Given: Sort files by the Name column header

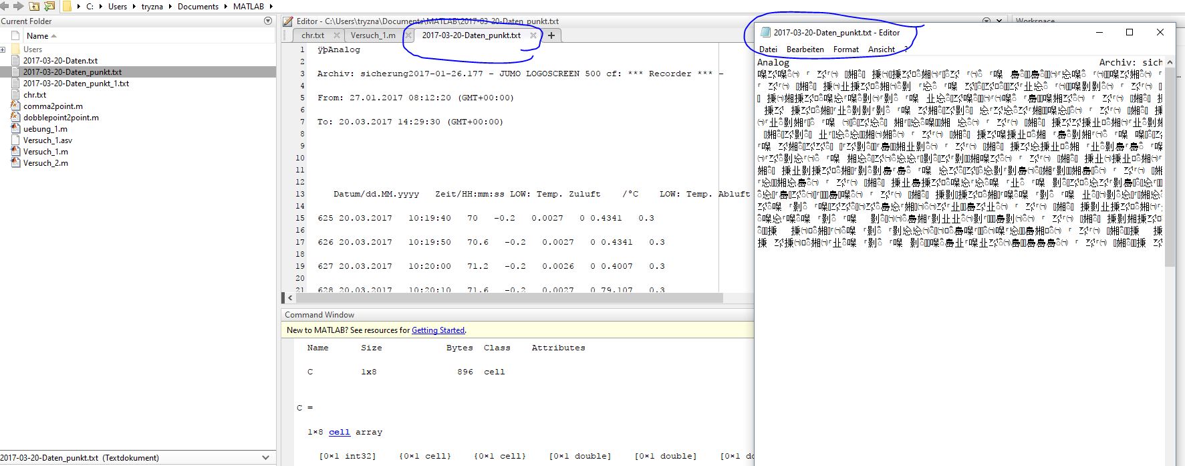Looking at the screenshot, I should tap(37, 36).
